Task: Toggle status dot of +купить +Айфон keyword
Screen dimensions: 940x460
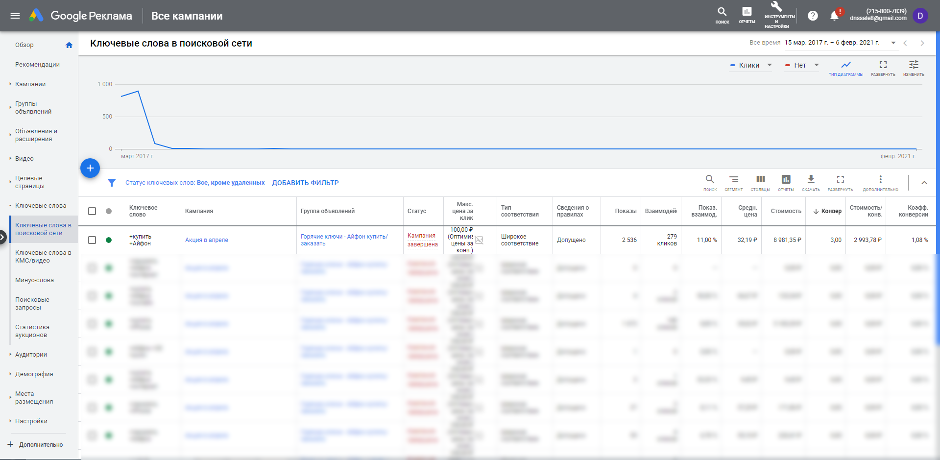Action: click(109, 240)
